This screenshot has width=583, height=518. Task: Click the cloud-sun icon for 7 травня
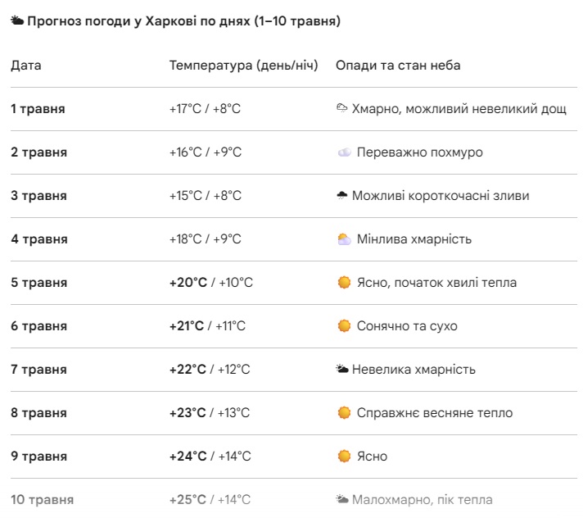pyautogui.click(x=342, y=370)
